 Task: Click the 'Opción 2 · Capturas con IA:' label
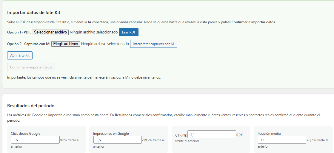(x=29, y=44)
